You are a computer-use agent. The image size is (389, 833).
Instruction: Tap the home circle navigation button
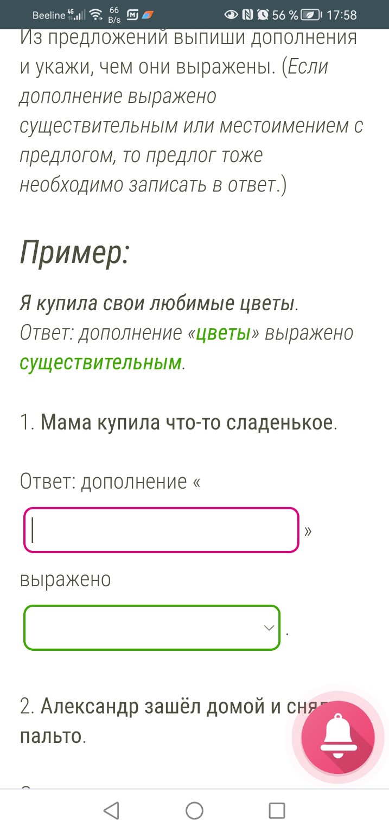click(194, 810)
